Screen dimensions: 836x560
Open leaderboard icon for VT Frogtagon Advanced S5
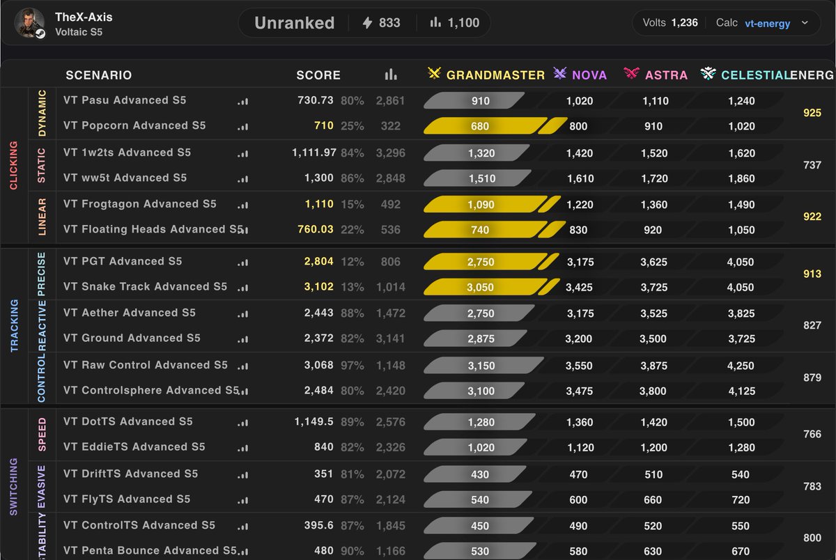tap(242, 205)
